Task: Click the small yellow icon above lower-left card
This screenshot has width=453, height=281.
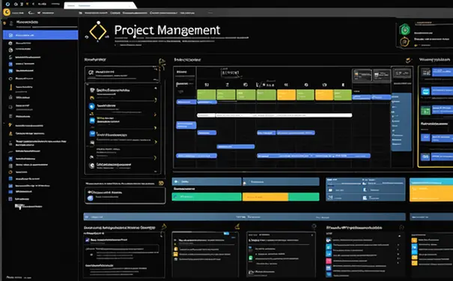Action: 161,183
